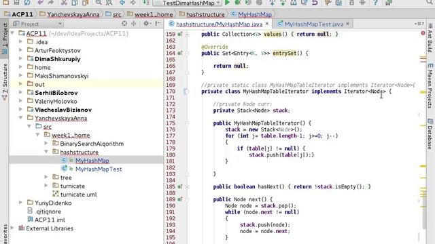
Task: Open Project Structure icon
Action: [338, 3]
